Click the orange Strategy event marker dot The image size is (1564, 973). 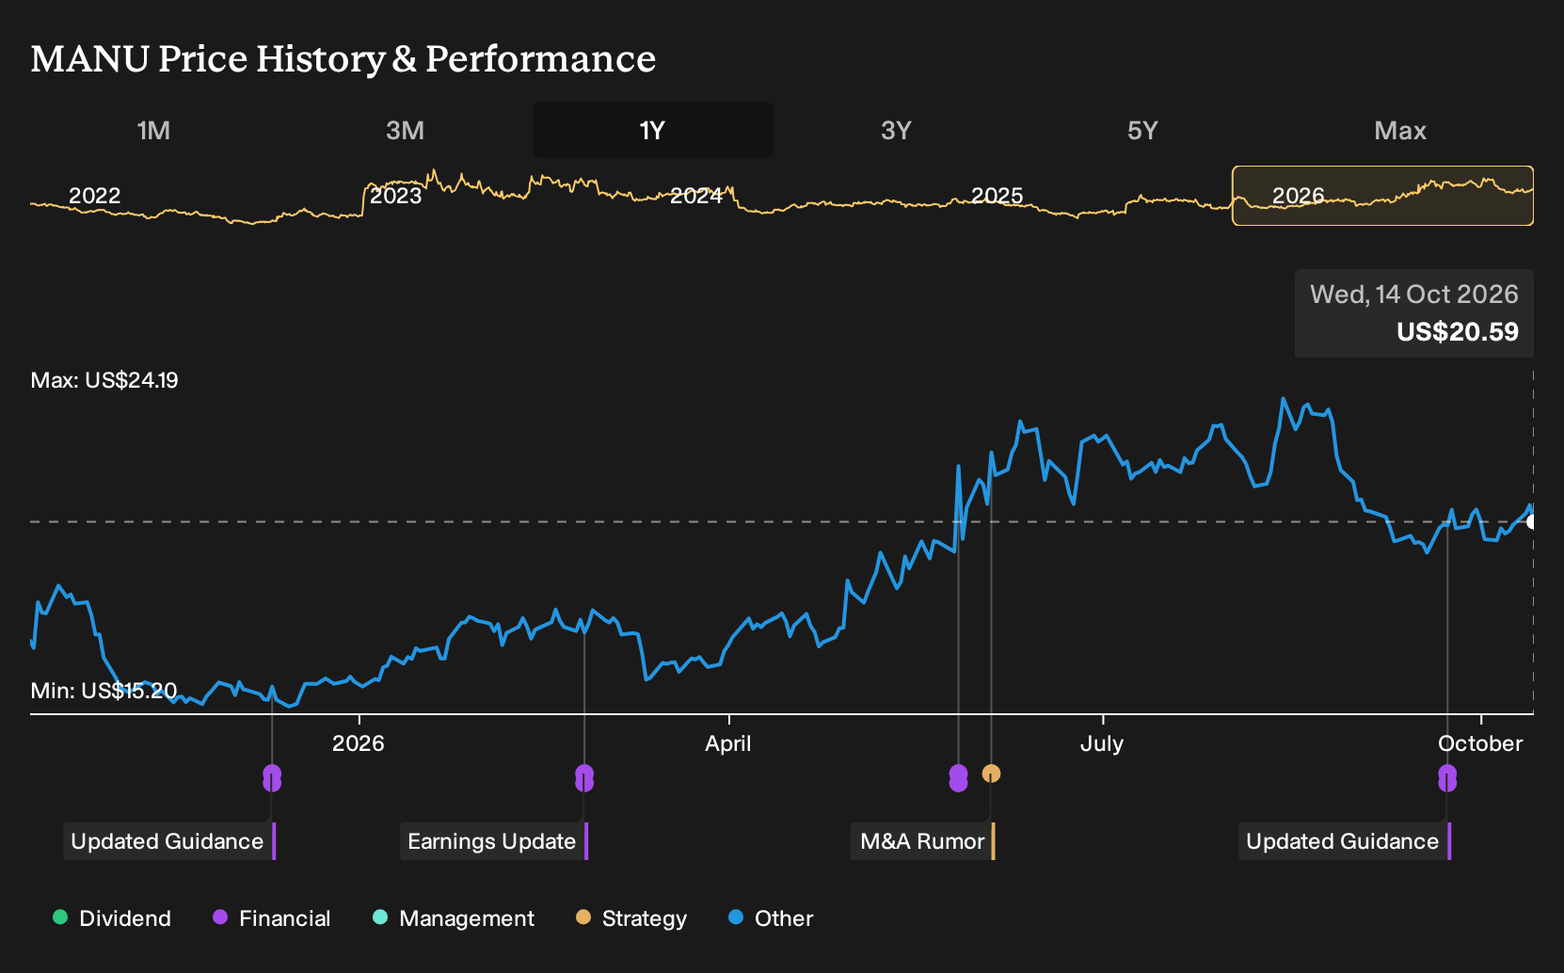click(x=991, y=774)
